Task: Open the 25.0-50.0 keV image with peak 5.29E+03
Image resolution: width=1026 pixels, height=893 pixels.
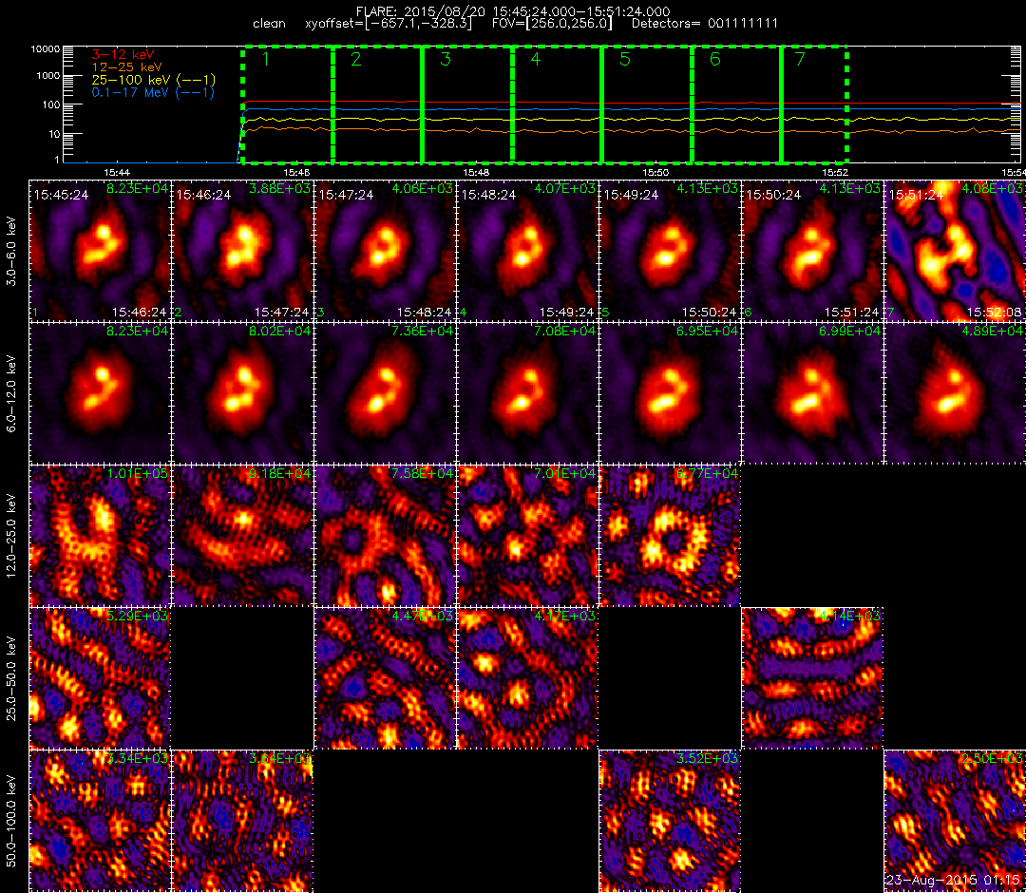Action: click(100, 678)
